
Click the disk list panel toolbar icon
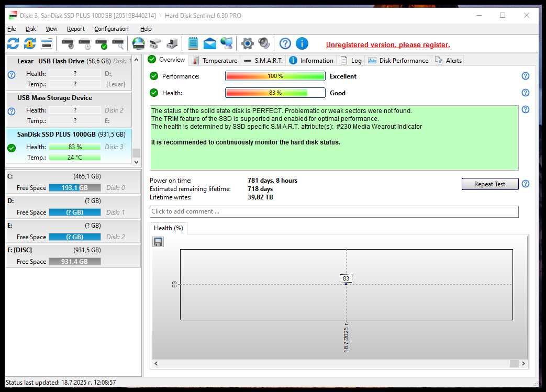click(47, 43)
